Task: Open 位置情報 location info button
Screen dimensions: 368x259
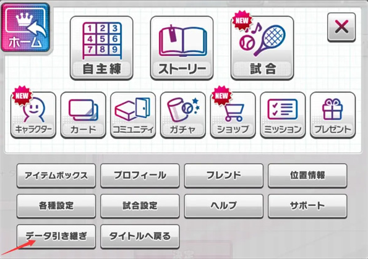Action: pyautogui.click(x=307, y=176)
